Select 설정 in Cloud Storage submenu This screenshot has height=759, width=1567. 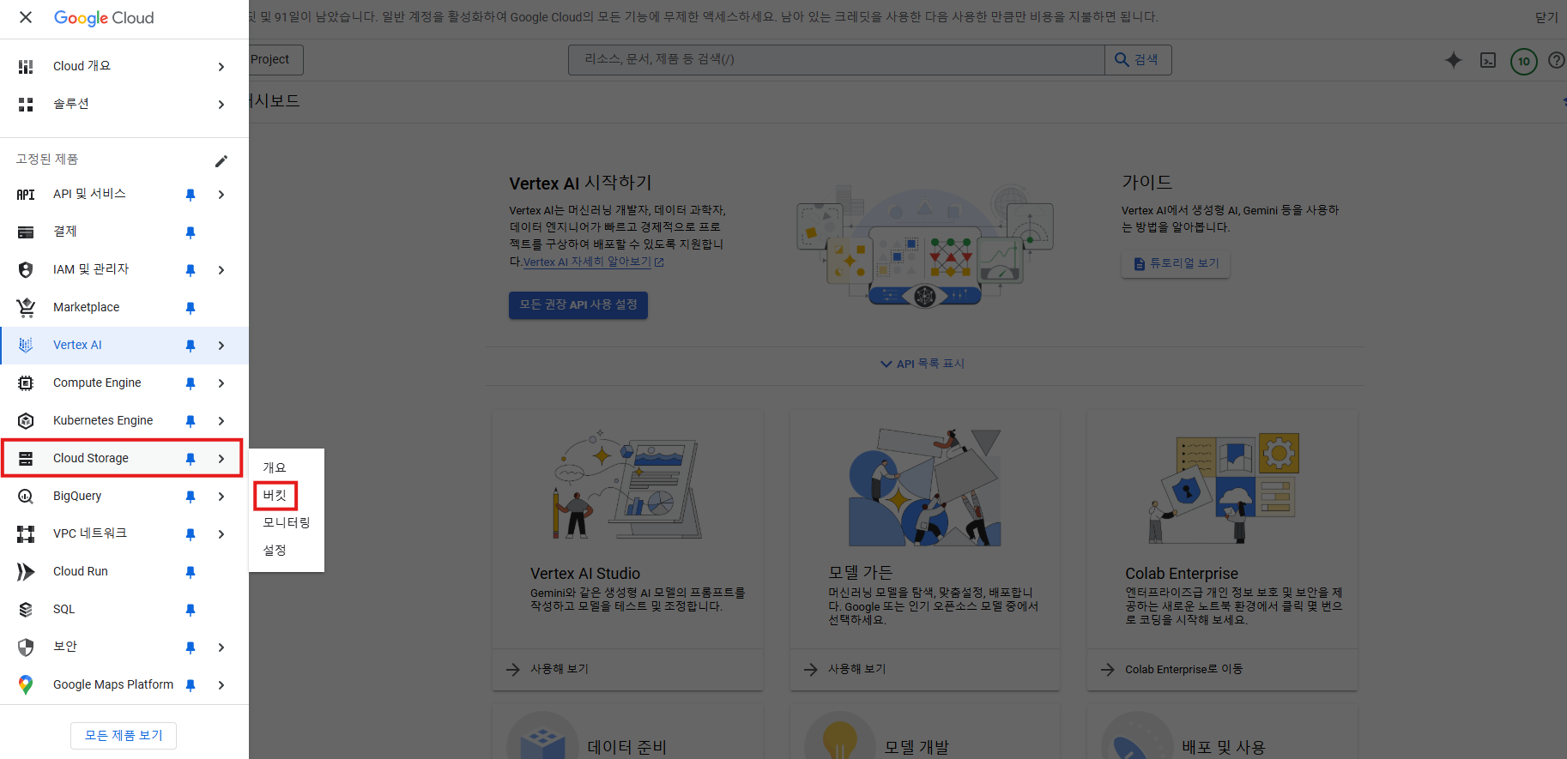(x=275, y=550)
